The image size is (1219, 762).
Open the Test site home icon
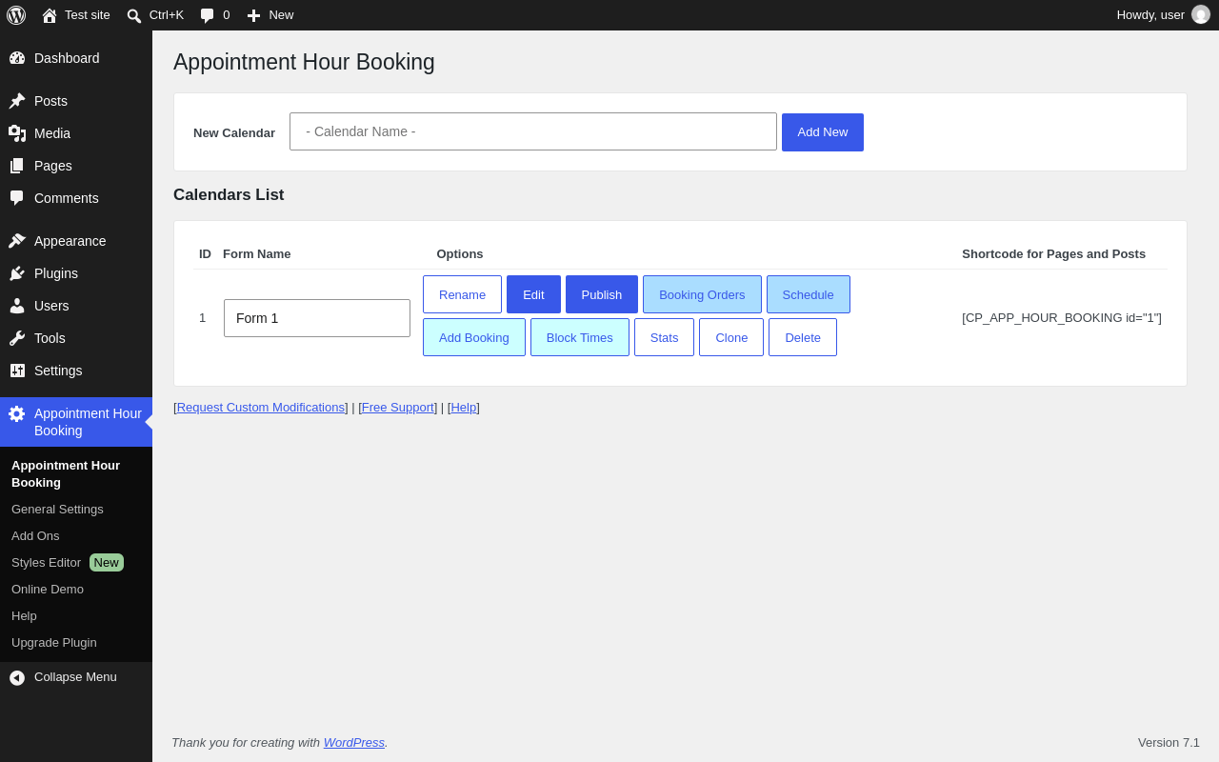50,15
